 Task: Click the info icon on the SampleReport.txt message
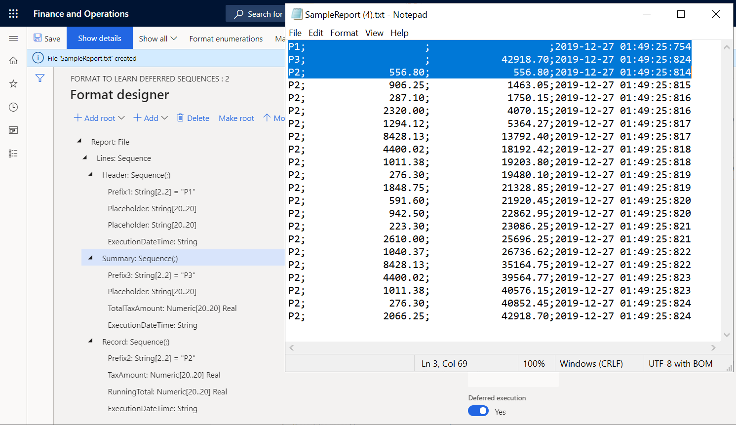(x=38, y=58)
